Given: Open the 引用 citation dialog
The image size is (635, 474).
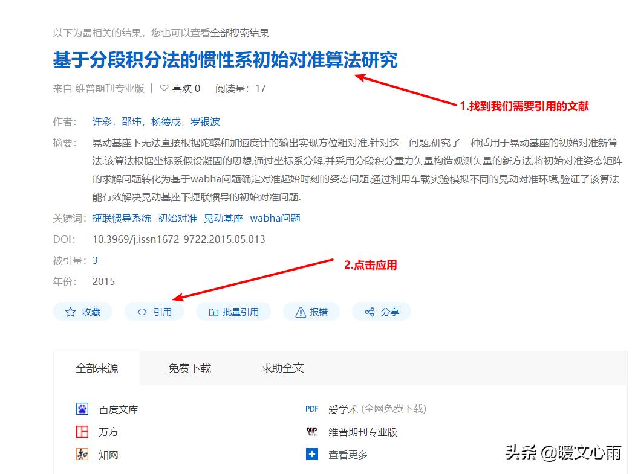Looking at the screenshot, I should coord(154,312).
